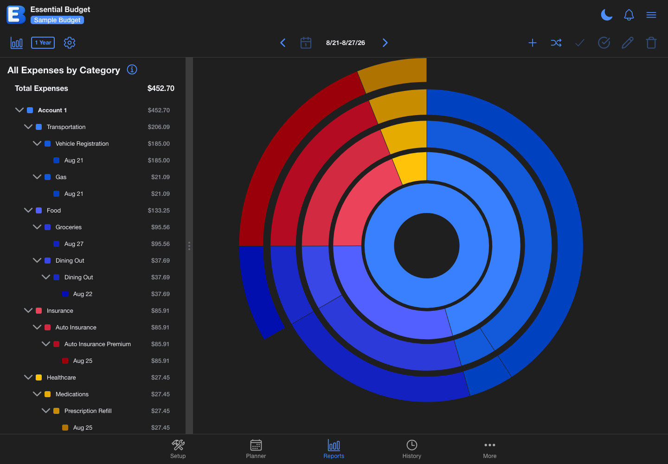Open the History tab
Viewport: 668px width, 464px height.
pos(412,449)
